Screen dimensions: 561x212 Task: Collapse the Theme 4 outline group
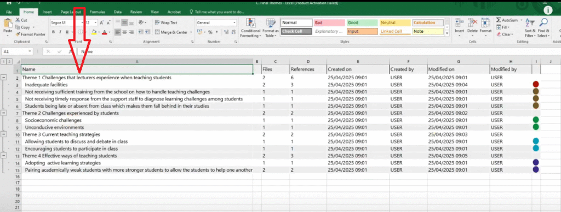point(4,156)
